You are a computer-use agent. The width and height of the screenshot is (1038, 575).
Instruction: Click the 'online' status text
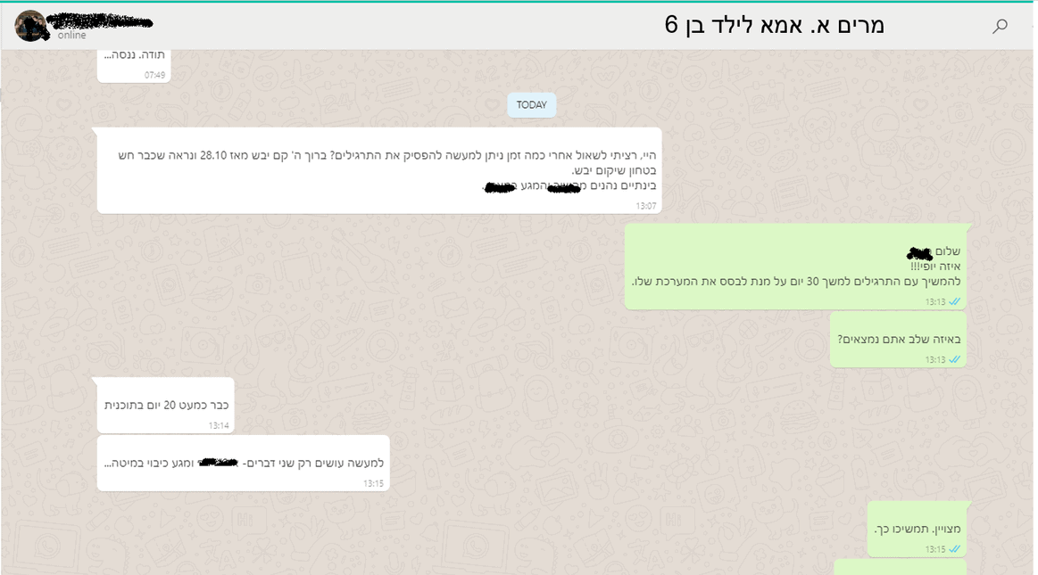click(71, 35)
